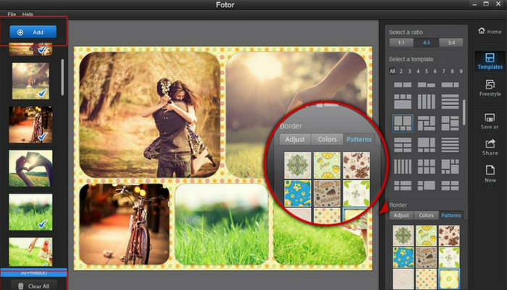Filter templates to 5 photos
Viewport: 507px width, 290px height.
click(427, 71)
